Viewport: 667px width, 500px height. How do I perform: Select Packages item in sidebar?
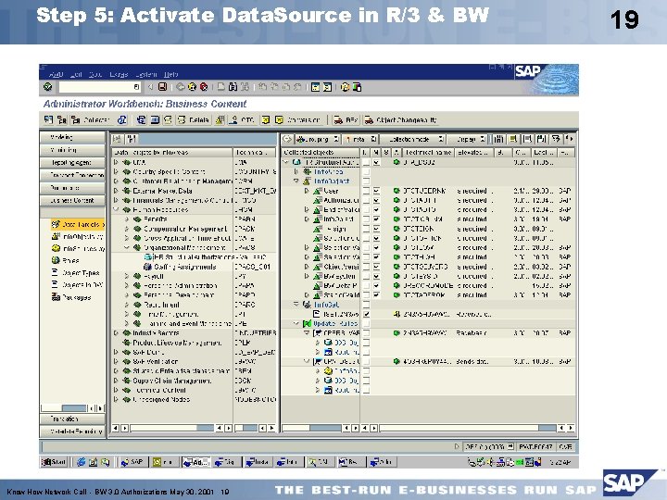point(71,297)
